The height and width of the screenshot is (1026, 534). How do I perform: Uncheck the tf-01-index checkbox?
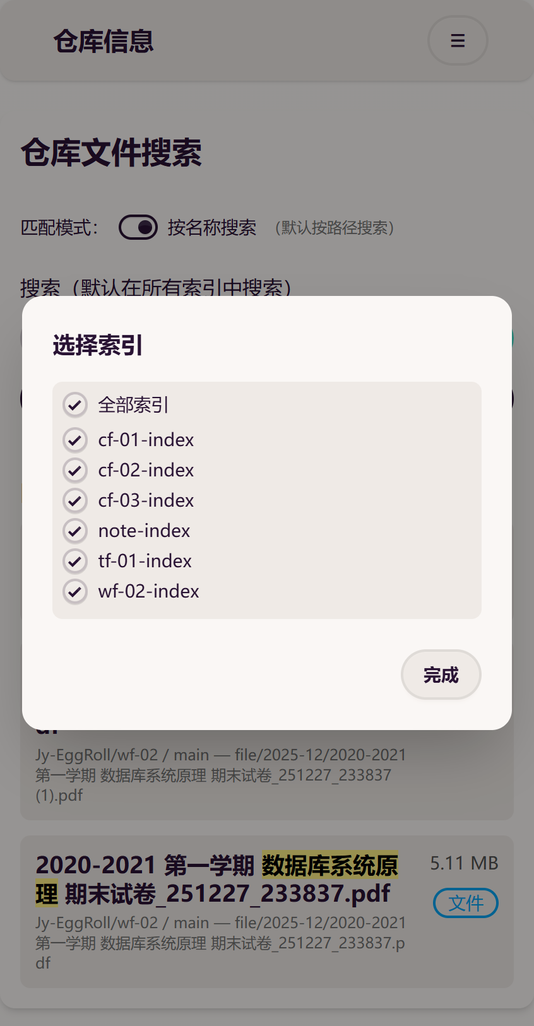coord(74,561)
